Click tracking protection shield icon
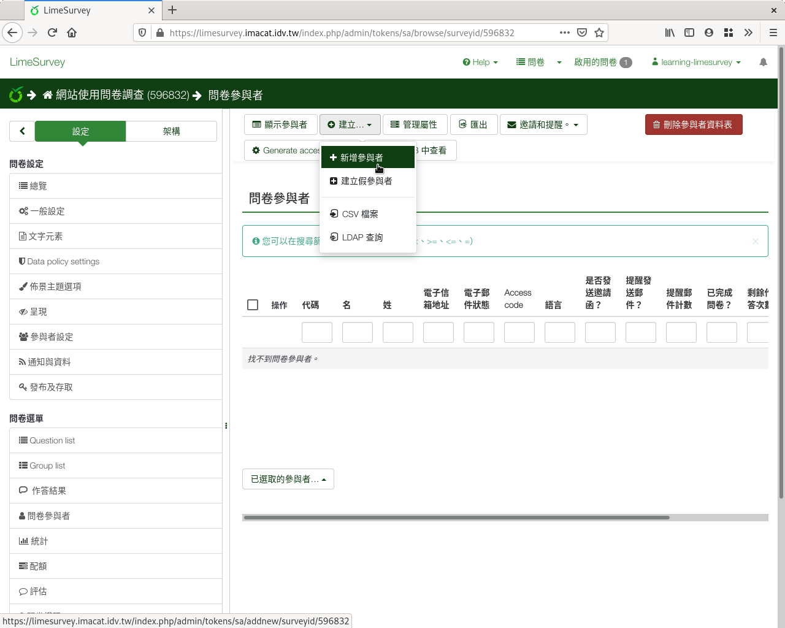 142,33
